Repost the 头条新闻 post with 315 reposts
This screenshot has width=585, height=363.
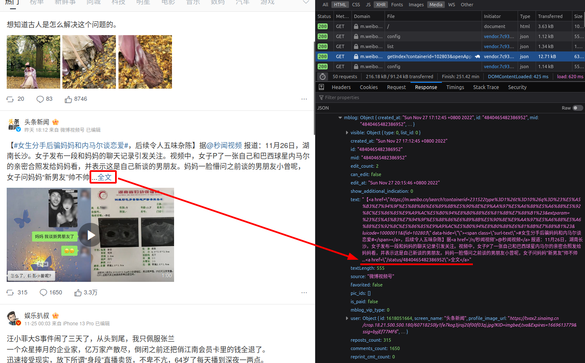[10, 292]
